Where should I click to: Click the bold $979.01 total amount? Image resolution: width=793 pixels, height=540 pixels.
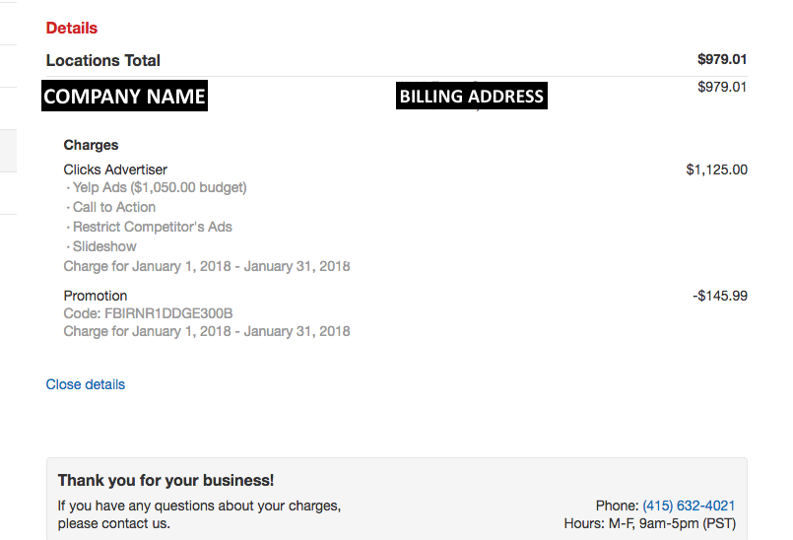(x=722, y=59)
